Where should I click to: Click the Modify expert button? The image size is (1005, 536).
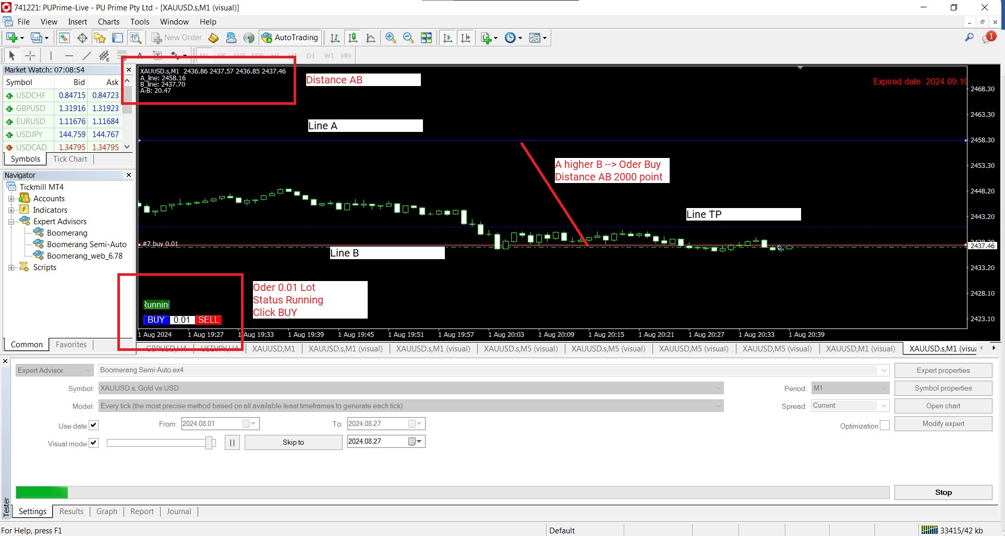(943, 423)
